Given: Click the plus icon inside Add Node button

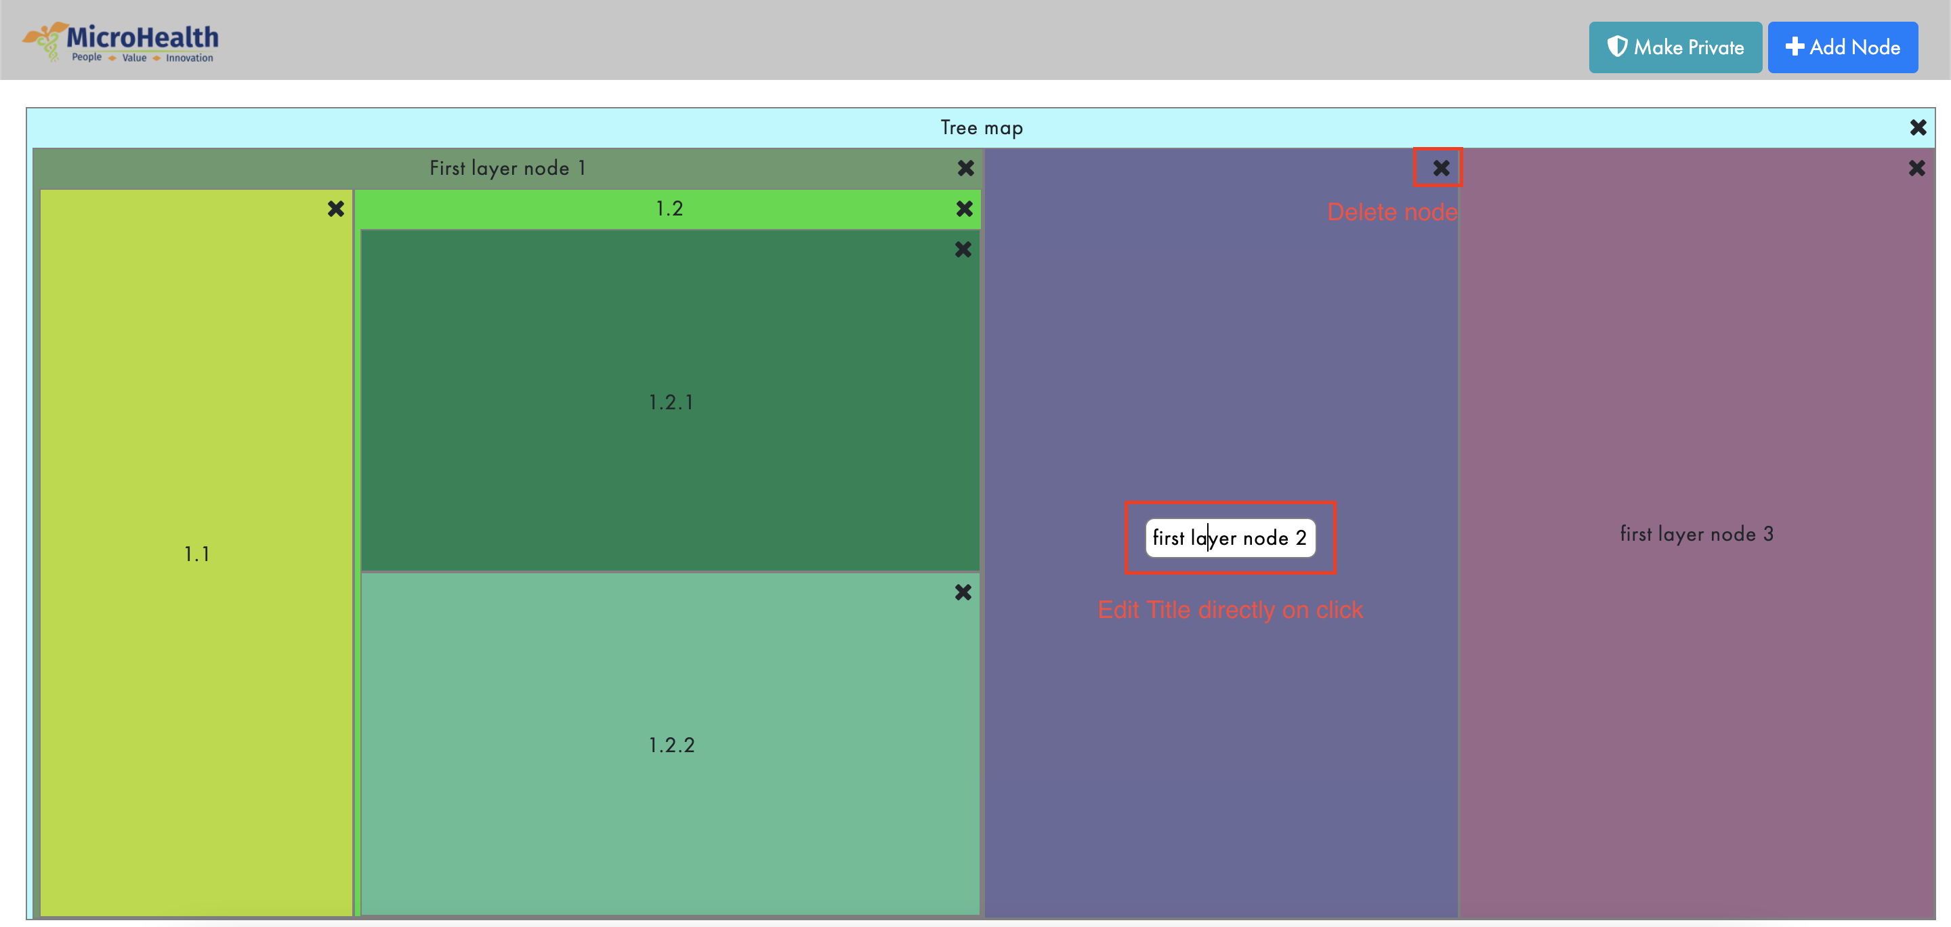Looking at the screenshot, I should 1795,46.
